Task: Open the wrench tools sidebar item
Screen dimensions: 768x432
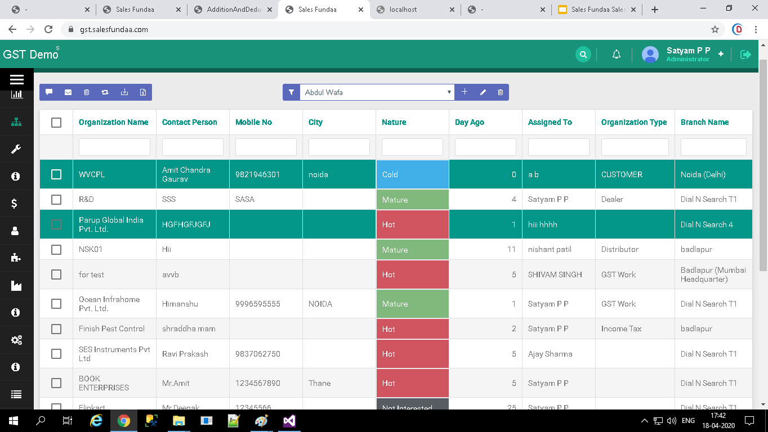Action: [16, 149]
